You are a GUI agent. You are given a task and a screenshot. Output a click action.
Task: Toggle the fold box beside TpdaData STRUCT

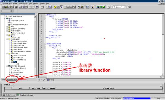tap(45, 19)
